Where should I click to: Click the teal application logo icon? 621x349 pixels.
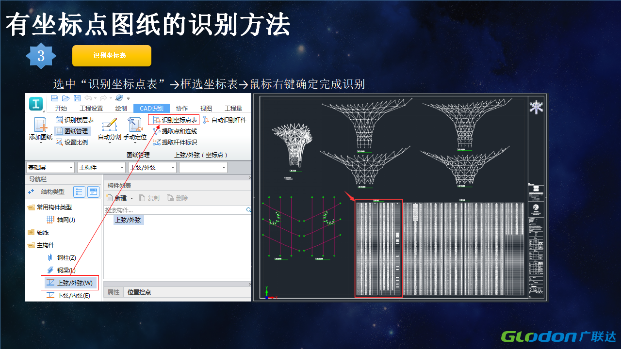point(36,103)
